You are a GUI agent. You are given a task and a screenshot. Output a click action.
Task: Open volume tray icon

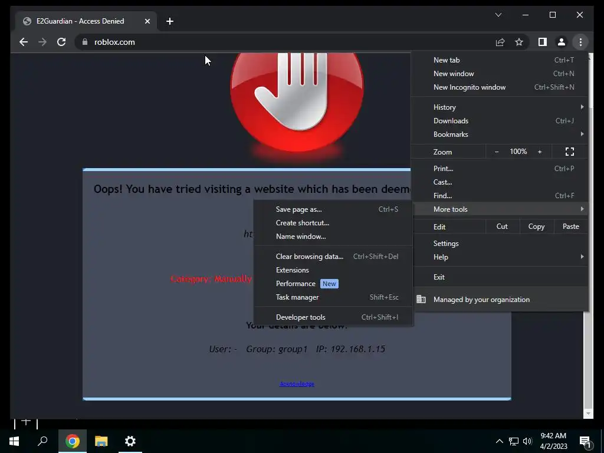[x=527, y=441]
